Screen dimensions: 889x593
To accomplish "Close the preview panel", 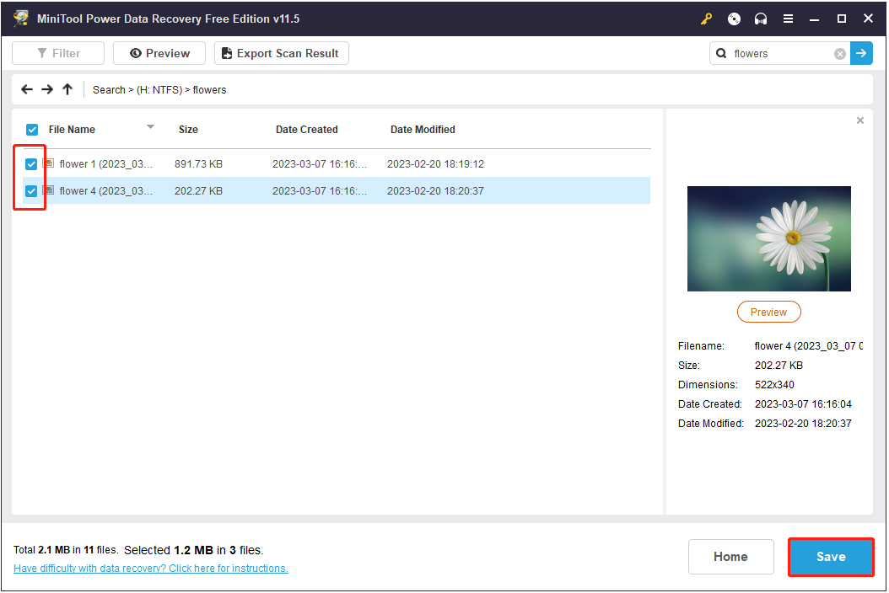I will (860, 120).
